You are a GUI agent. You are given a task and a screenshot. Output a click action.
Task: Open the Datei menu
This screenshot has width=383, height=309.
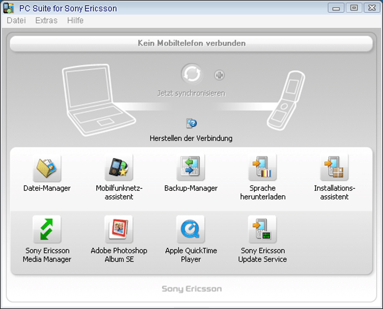16,21
